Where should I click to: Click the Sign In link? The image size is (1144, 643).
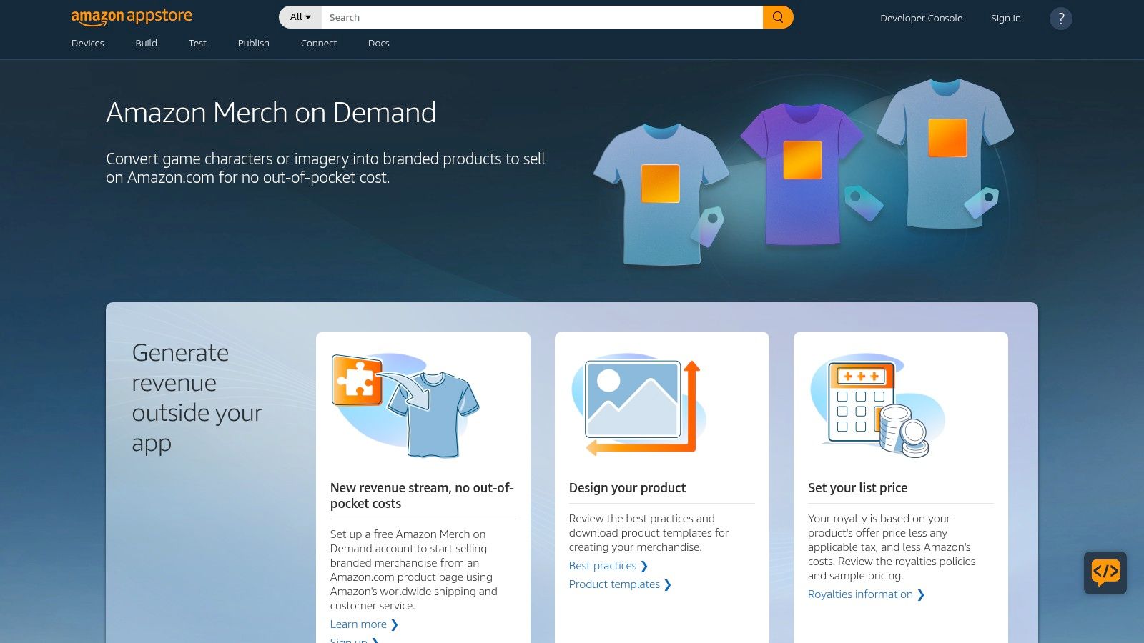1006,18
